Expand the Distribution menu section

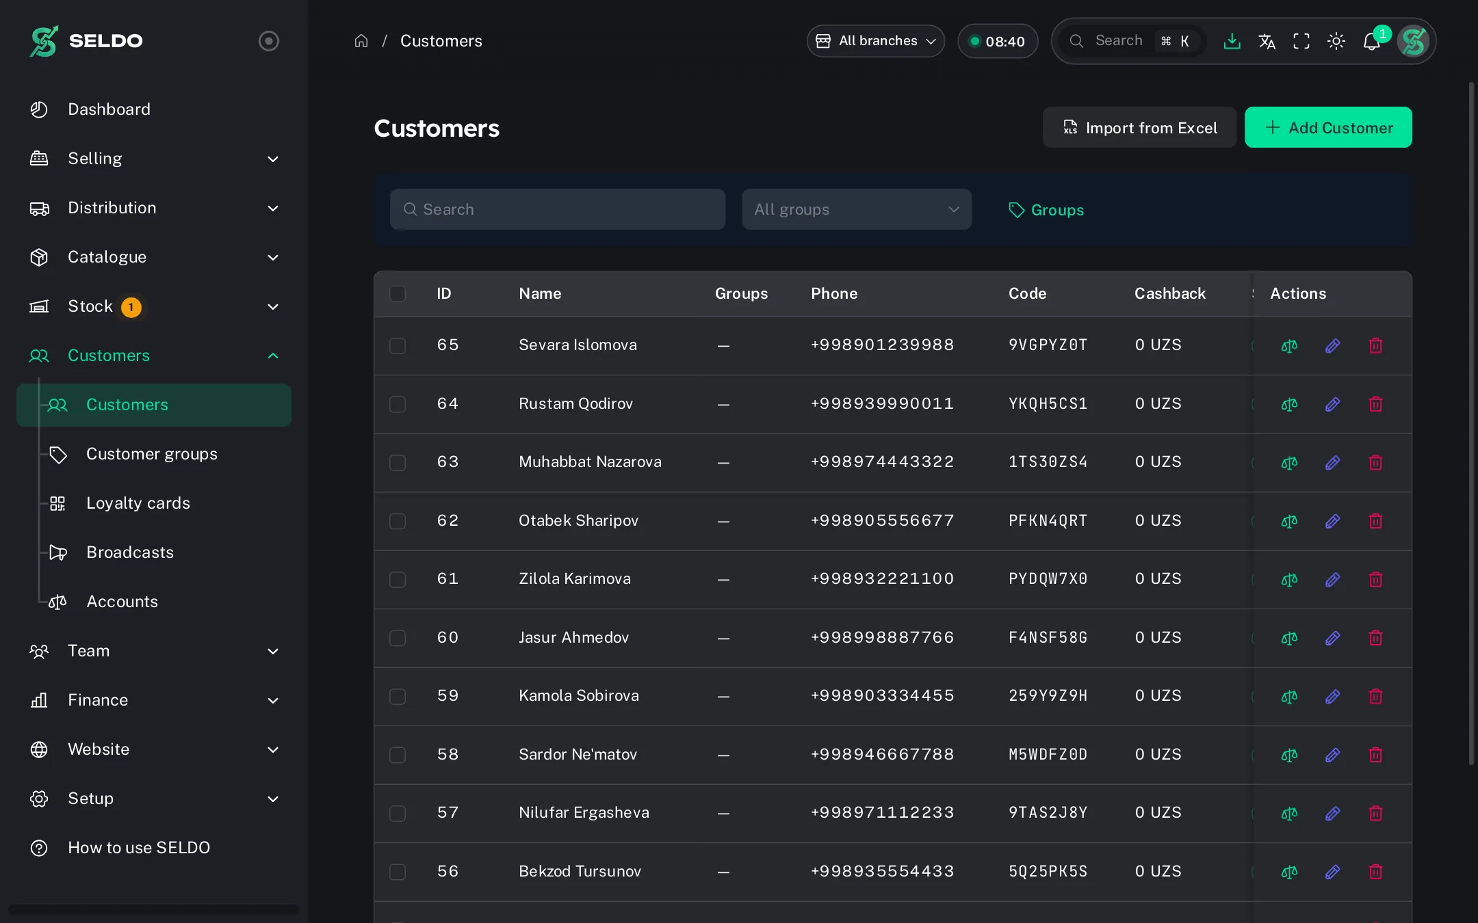[154, 208]
